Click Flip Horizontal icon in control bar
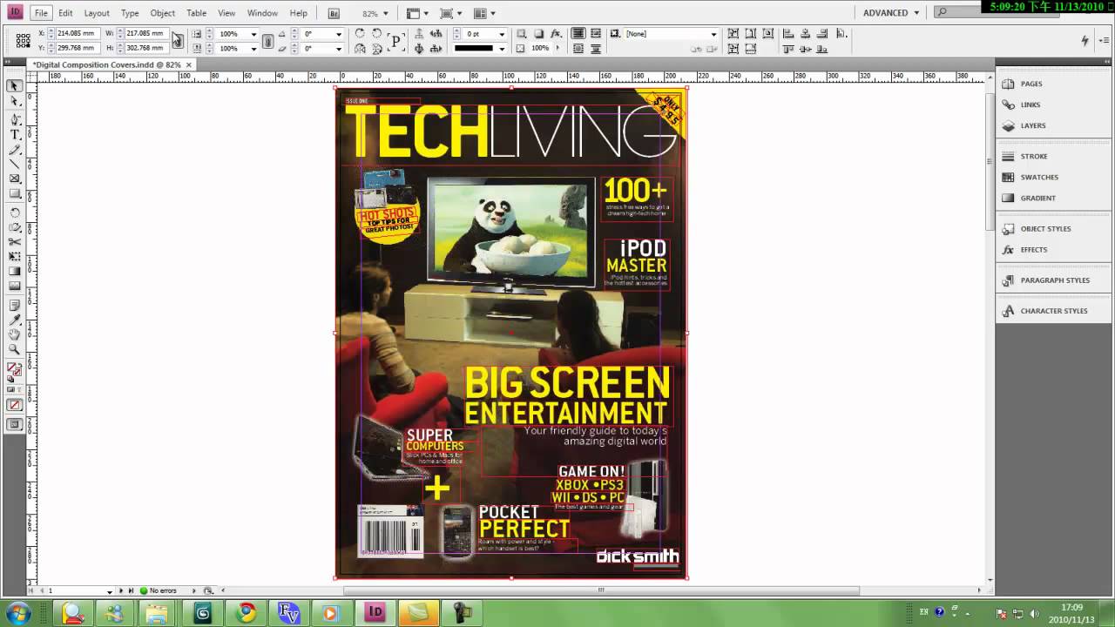The image size is (1115, 627). [x=360, y=49]
